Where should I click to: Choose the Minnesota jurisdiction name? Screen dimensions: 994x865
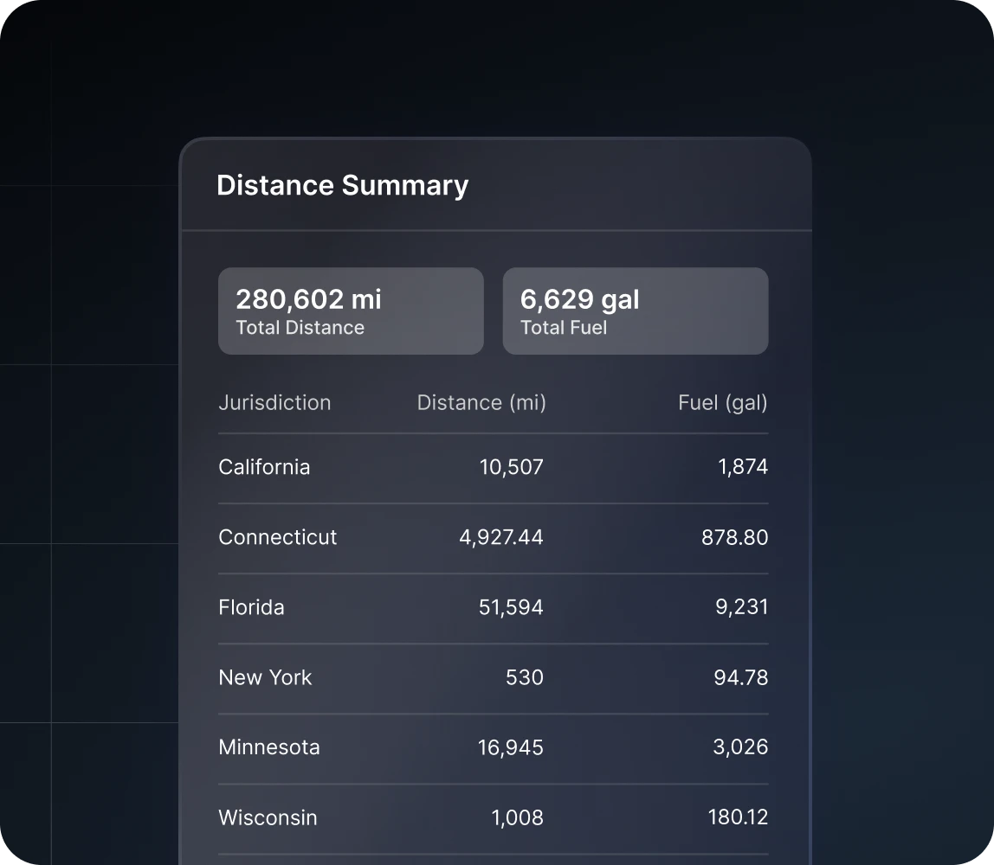tap(268, 747)
